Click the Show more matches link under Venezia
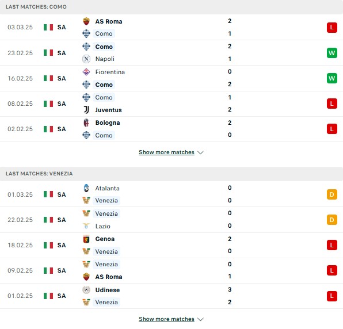The image size is (343, 329). click(166, 319)
